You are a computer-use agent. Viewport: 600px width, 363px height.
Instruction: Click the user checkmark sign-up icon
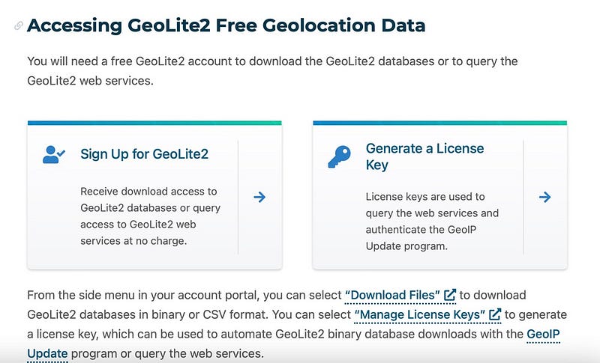click(53, 154)
